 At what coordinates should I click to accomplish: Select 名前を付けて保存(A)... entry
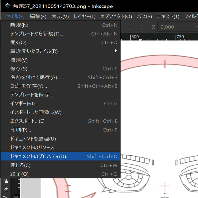(x=60, y=77)
